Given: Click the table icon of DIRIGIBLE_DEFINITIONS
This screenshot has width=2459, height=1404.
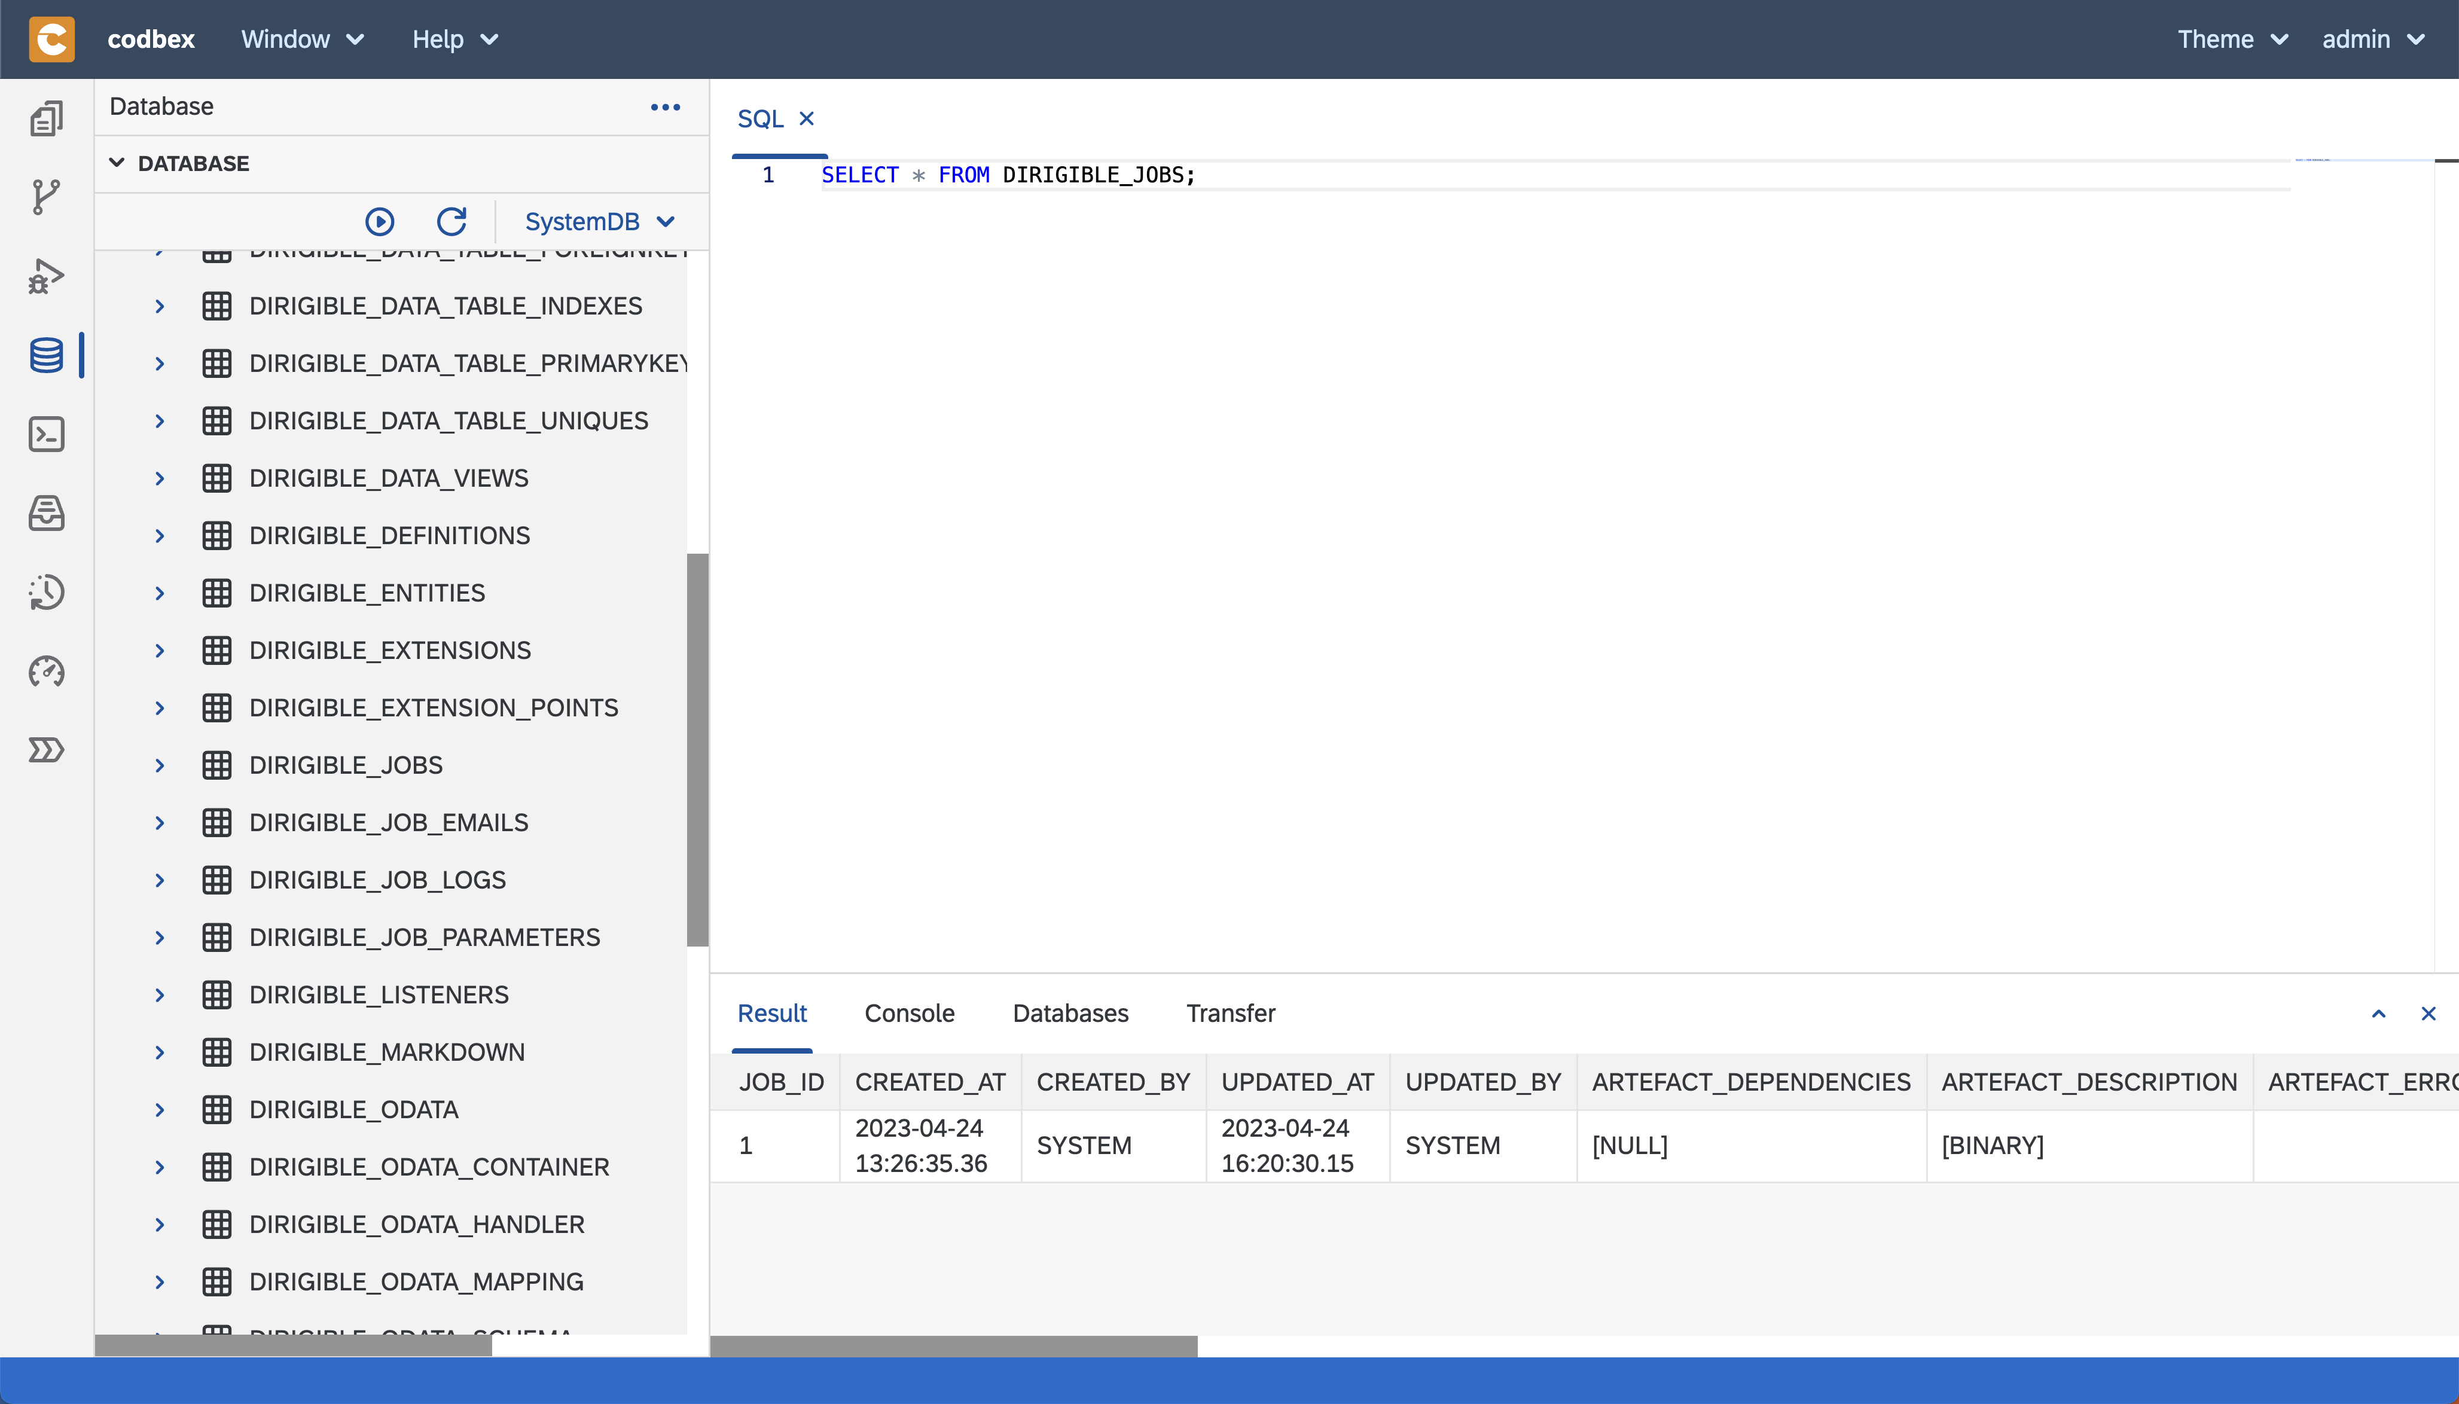Looking at the screenshot, I should pos(217,536).
